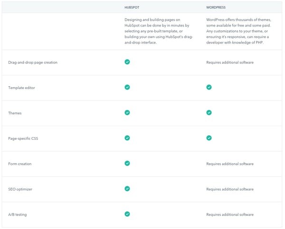
Task: Click HubSpot checkmark in Form creation row
Action: click(x=127, y=163)
